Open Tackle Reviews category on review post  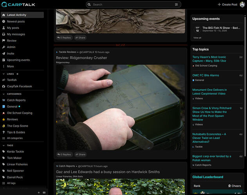[x=67, y=52]
